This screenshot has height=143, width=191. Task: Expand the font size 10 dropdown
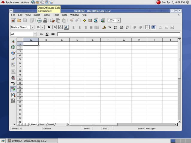(x=43, y=27)
